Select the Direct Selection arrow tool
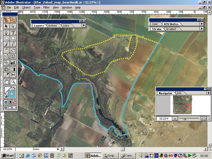 [13, 26]
